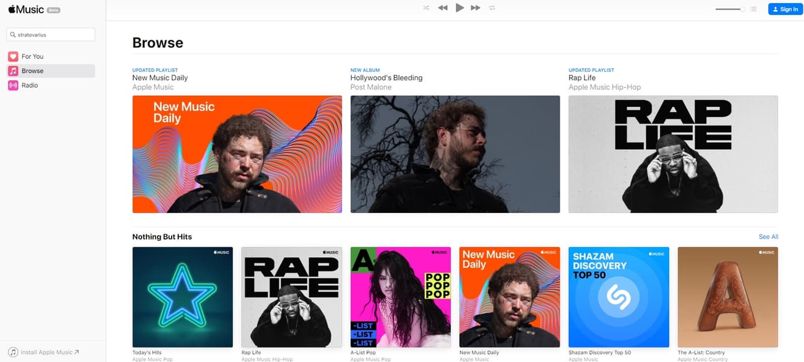This screenshot has height=362, width=804.
Task: Click the magnifier icon in search box
Action: tap(13, 34)
